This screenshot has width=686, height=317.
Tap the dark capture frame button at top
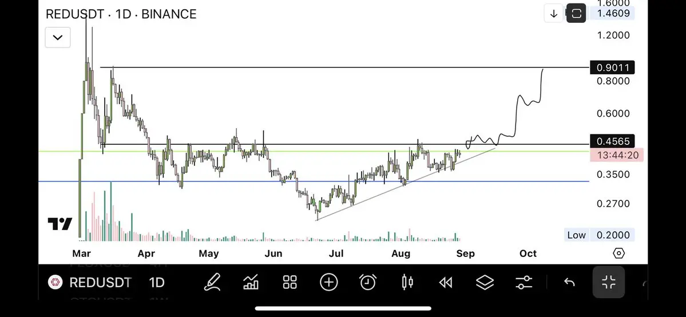click(x=576, y=14)
